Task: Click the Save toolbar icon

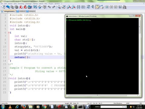Action: click(12, 7)
